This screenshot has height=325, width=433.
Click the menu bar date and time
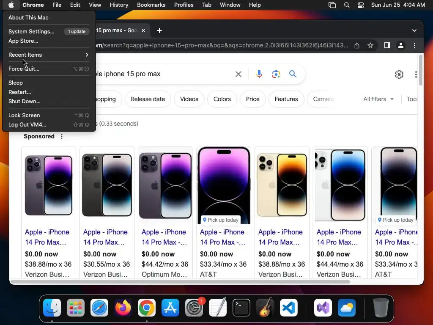(x=398, y=5)
